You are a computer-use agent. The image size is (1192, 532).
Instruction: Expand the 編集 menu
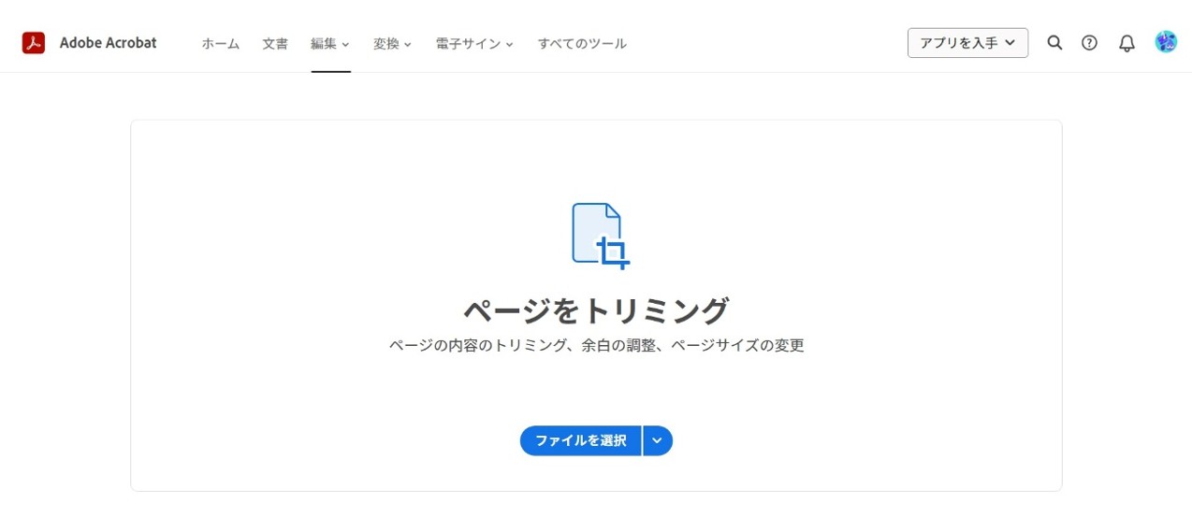click(330, 44)
